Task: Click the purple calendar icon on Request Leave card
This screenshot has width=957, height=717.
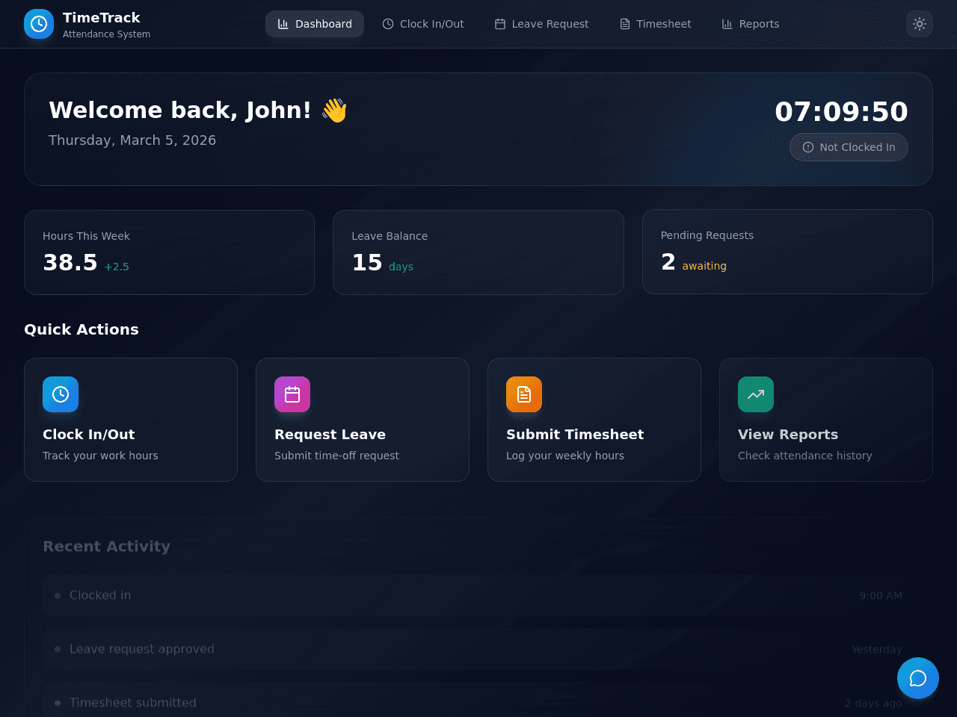Action: (x=292, y=394)
